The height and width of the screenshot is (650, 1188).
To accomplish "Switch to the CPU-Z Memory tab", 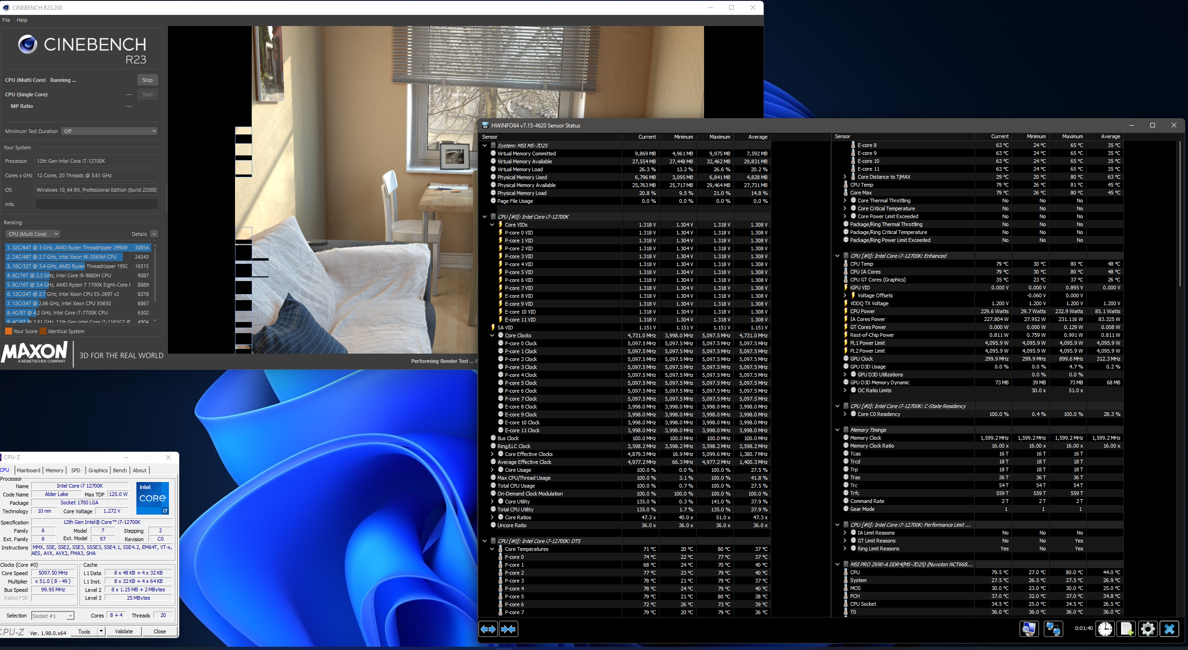I will point(54,470).
